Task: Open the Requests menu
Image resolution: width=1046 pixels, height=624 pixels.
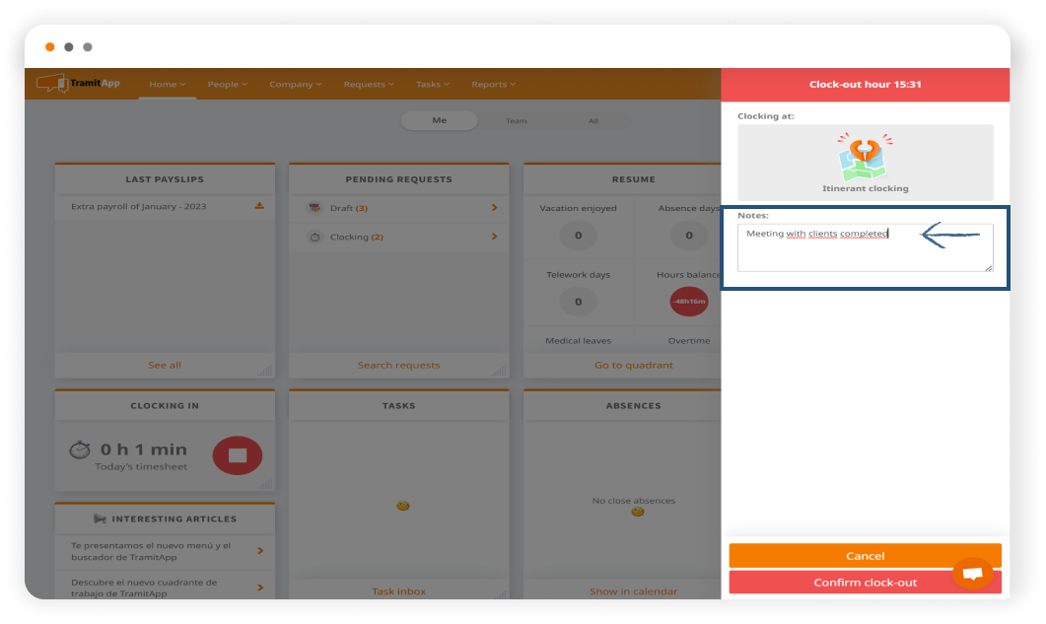Action: (368, 85)
